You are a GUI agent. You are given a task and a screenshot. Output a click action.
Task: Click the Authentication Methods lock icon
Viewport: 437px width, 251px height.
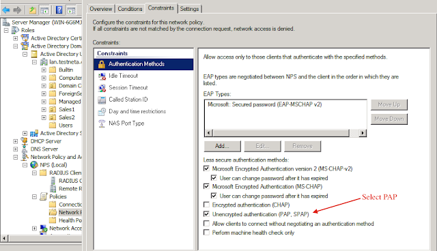click(x=102, y=64)
